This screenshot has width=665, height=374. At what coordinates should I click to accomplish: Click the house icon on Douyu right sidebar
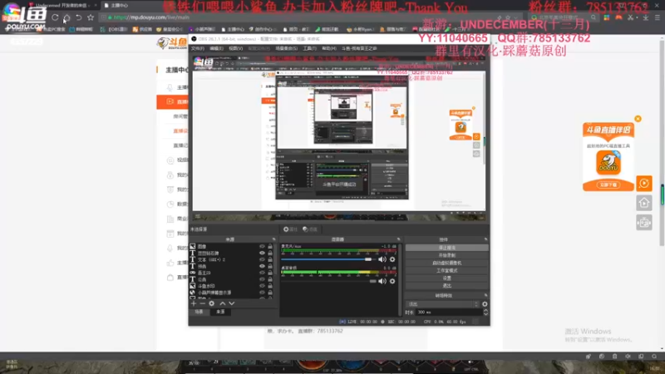point(643,203)
